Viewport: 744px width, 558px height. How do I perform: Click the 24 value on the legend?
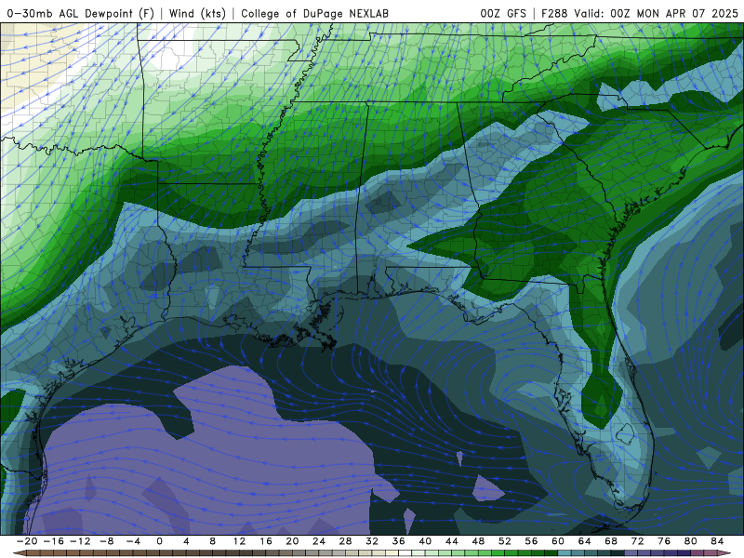(319, 541)
